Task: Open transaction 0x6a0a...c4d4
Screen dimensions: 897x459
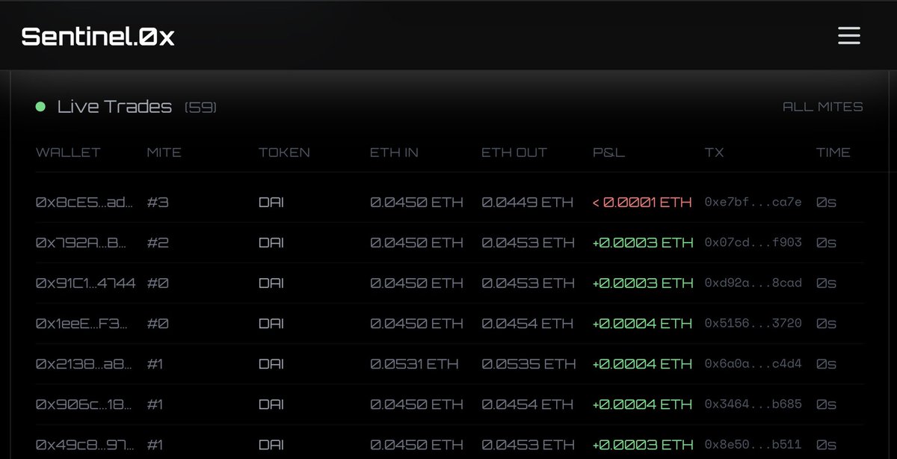Action: point(753,364)
